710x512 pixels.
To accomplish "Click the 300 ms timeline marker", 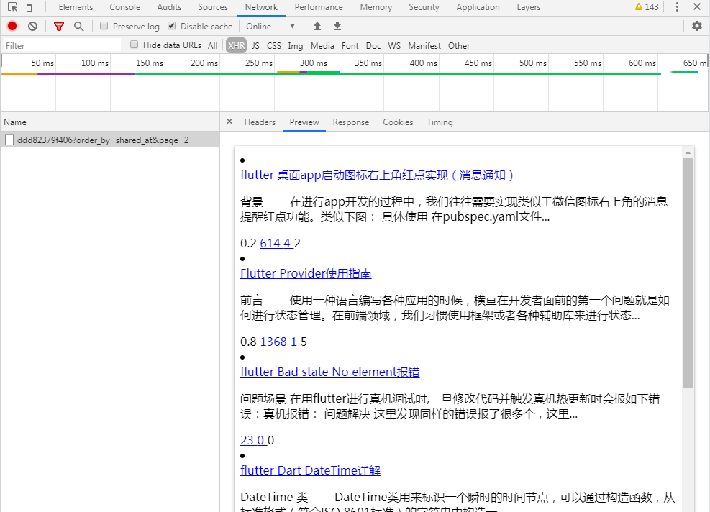I will coord(314,63).
